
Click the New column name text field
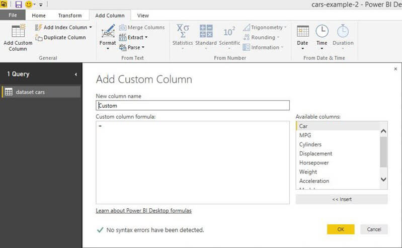193,106
